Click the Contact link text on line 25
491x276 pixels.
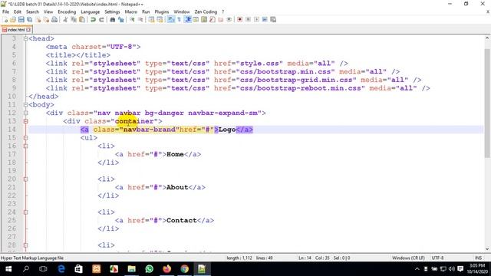coord(182,220)
